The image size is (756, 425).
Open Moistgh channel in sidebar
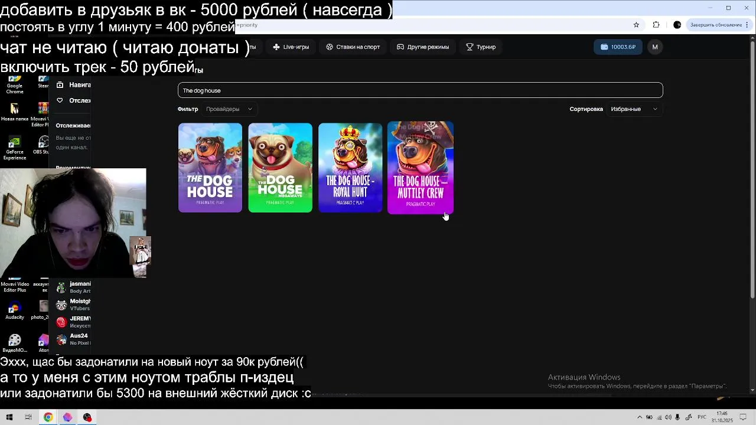(x=73, y=305)
